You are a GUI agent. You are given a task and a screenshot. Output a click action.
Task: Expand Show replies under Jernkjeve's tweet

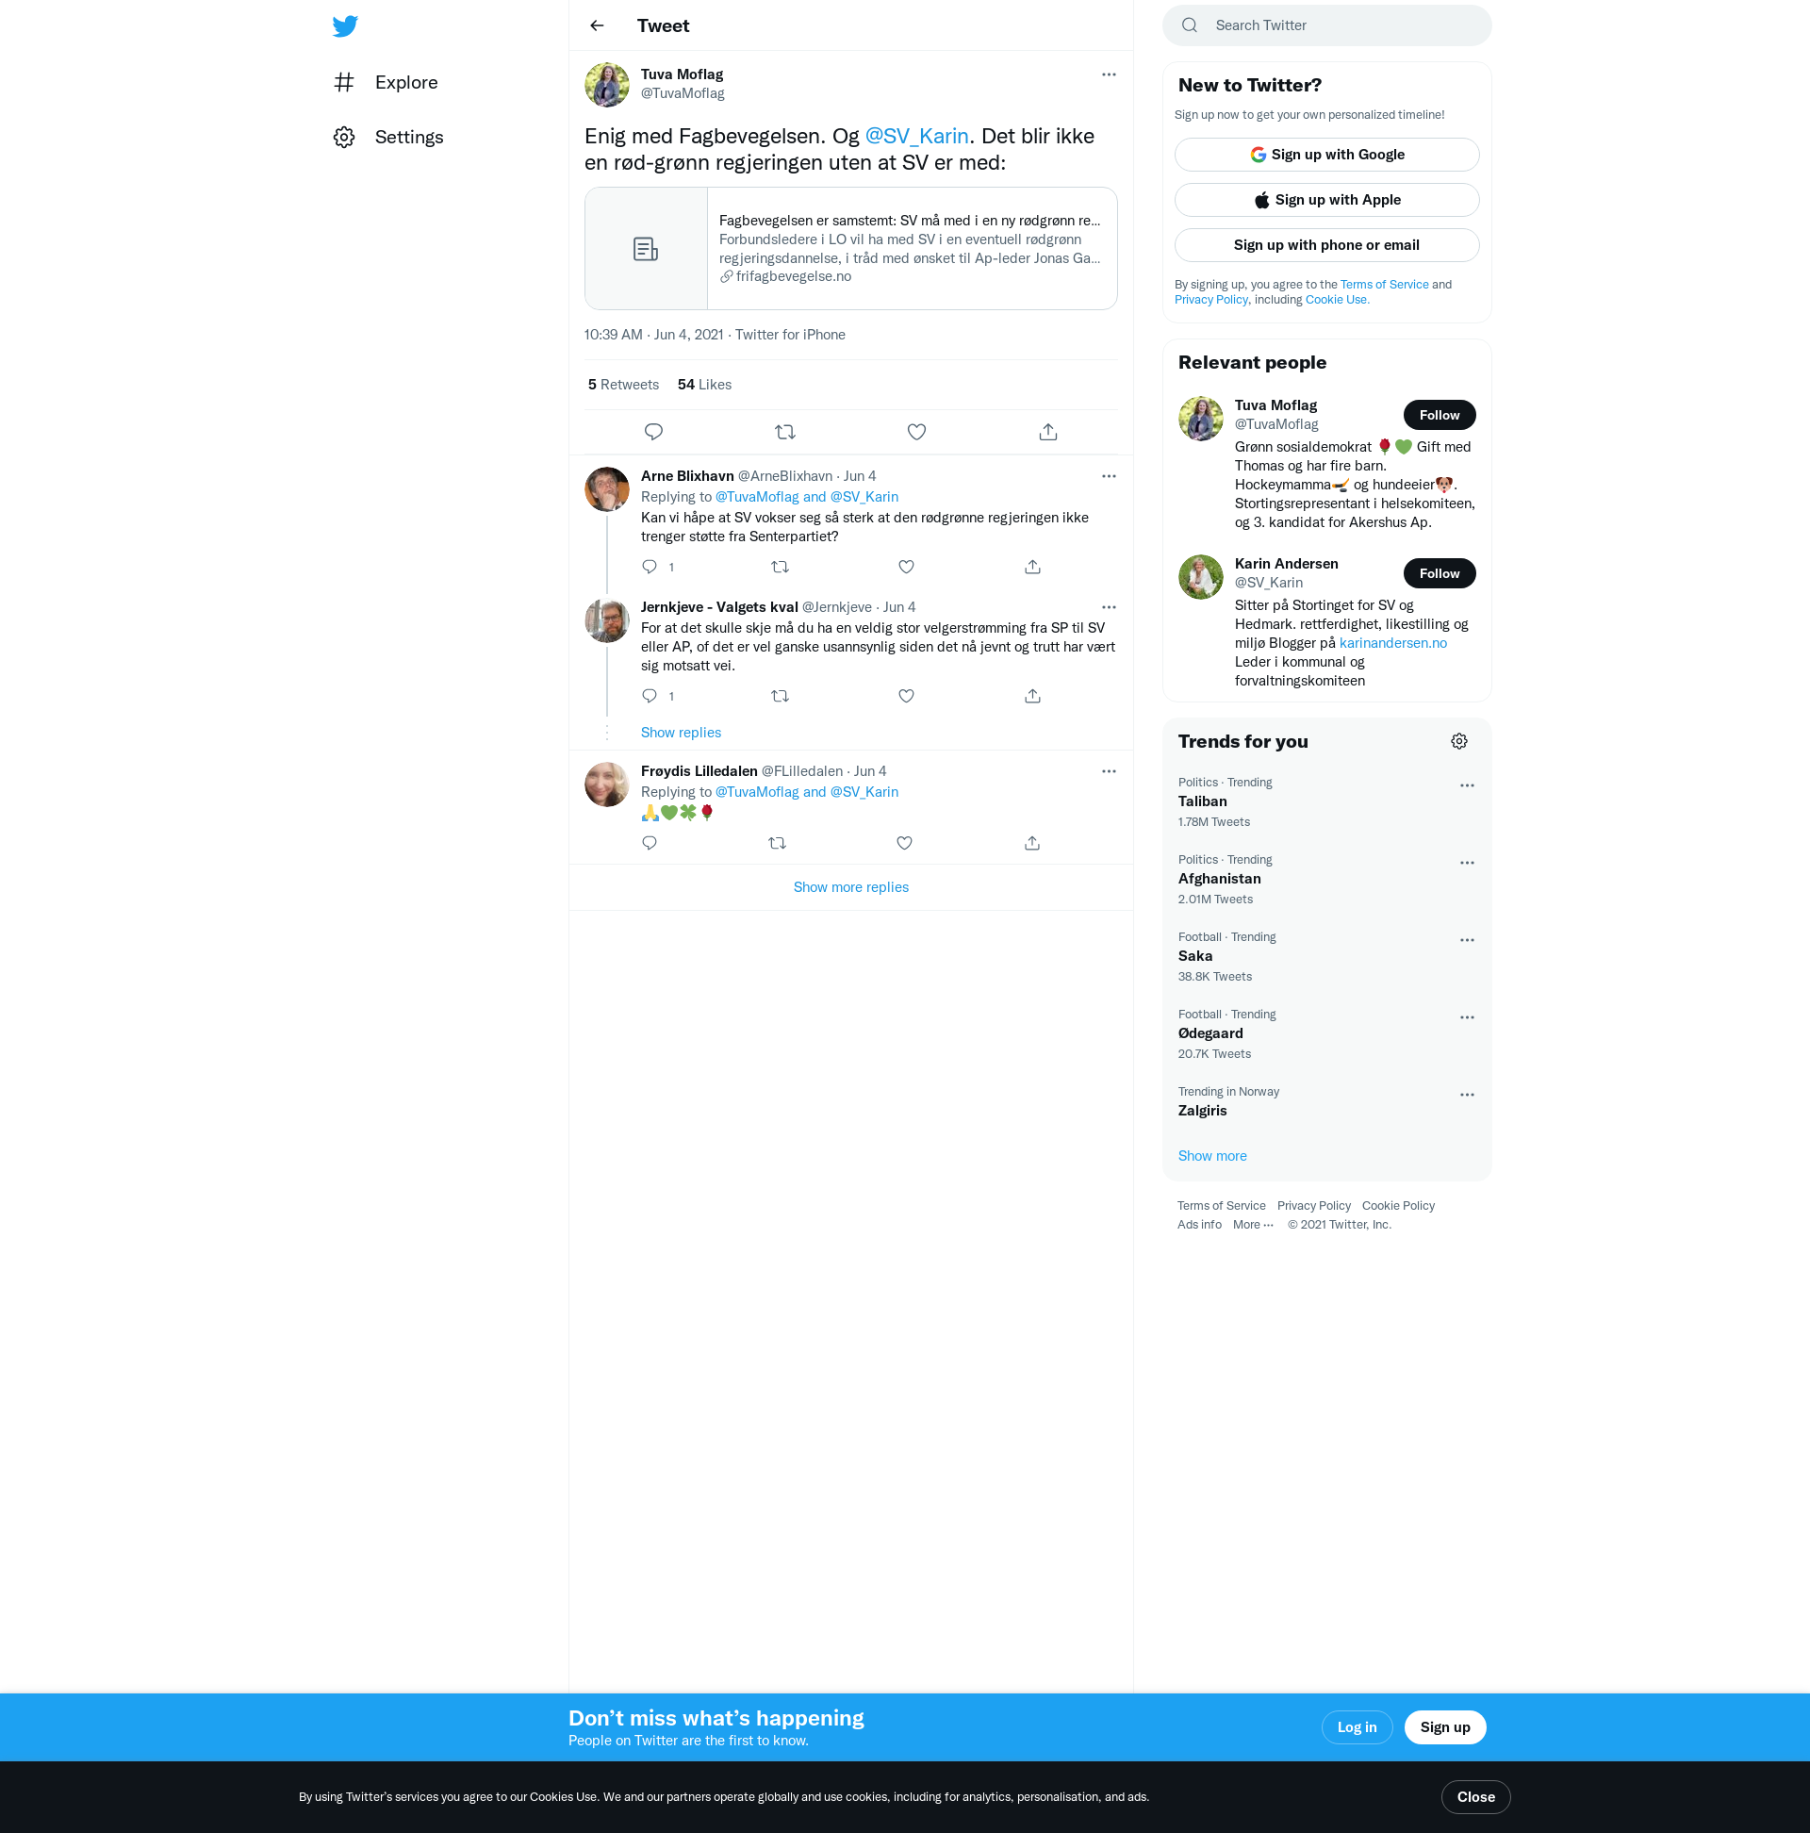tap(681, 733)
